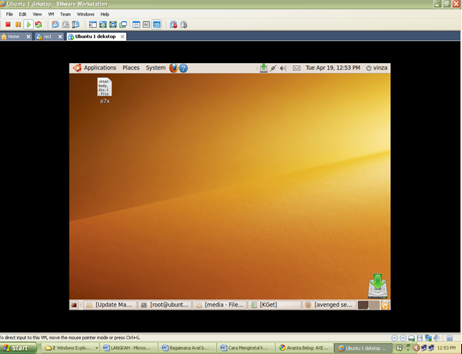
Task: Click the KGet drop target on desktop
Action: click(377, 285)
